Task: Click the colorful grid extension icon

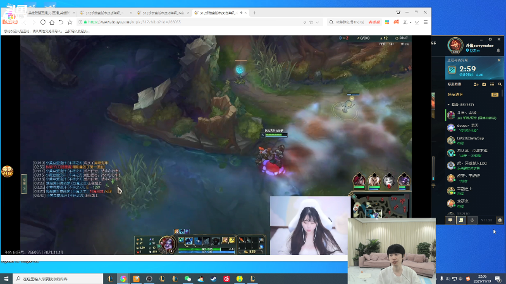Action: 387,22
